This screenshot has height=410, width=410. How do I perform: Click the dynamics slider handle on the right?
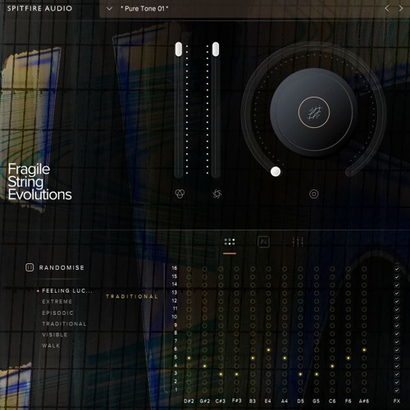216,49
